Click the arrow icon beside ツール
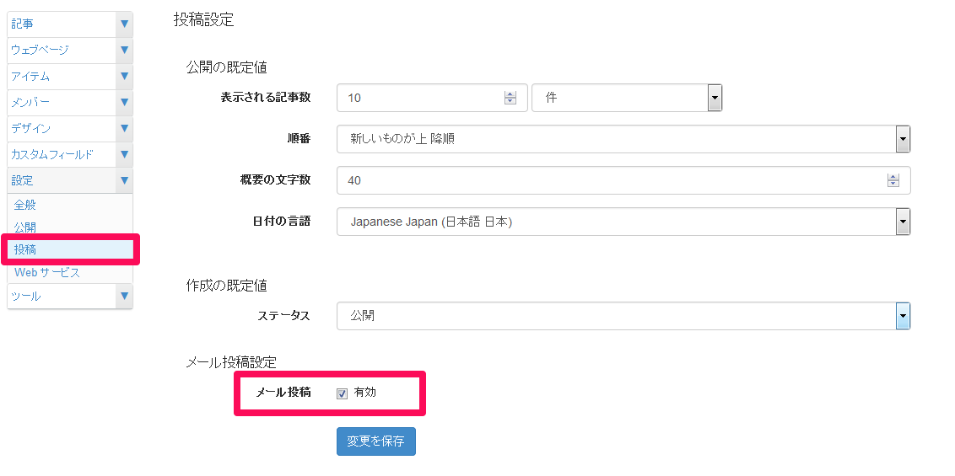955x476 pixels. tap(124, 297)
